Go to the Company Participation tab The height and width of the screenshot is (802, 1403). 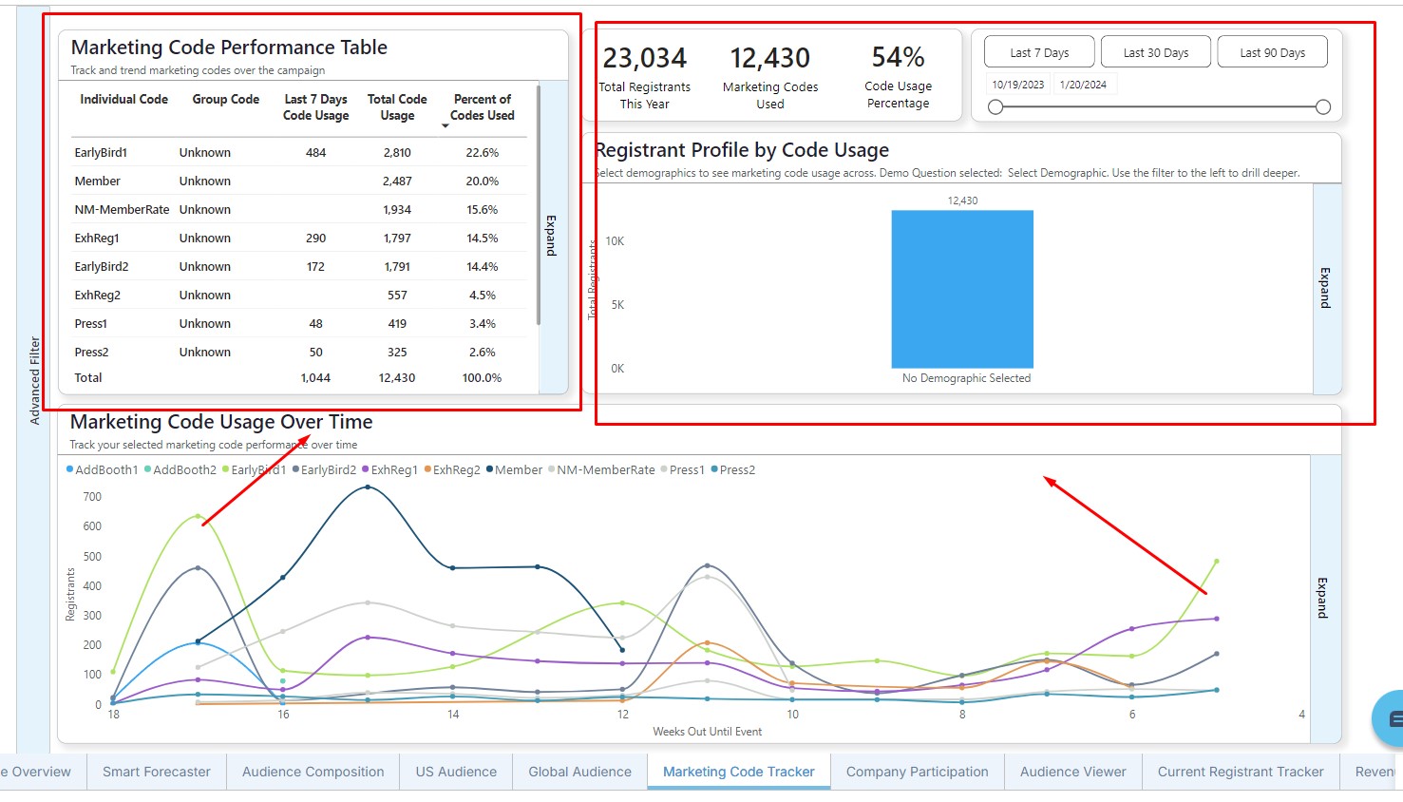[918, 772]
